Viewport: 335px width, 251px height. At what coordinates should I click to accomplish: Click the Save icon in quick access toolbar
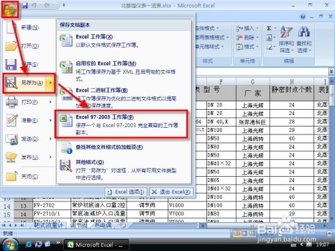point(25,5)
